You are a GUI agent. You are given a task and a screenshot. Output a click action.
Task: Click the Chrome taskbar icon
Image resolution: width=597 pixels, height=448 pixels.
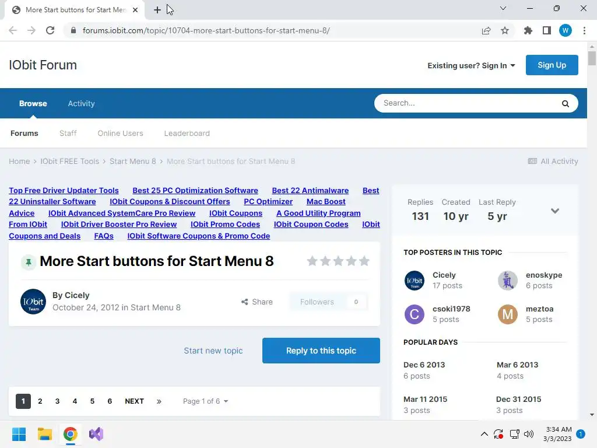(70, 434)
